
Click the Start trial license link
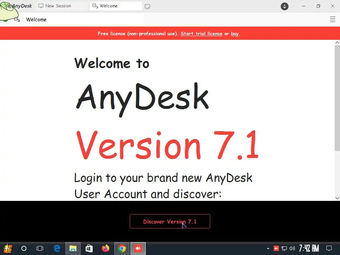pos(201,34)
